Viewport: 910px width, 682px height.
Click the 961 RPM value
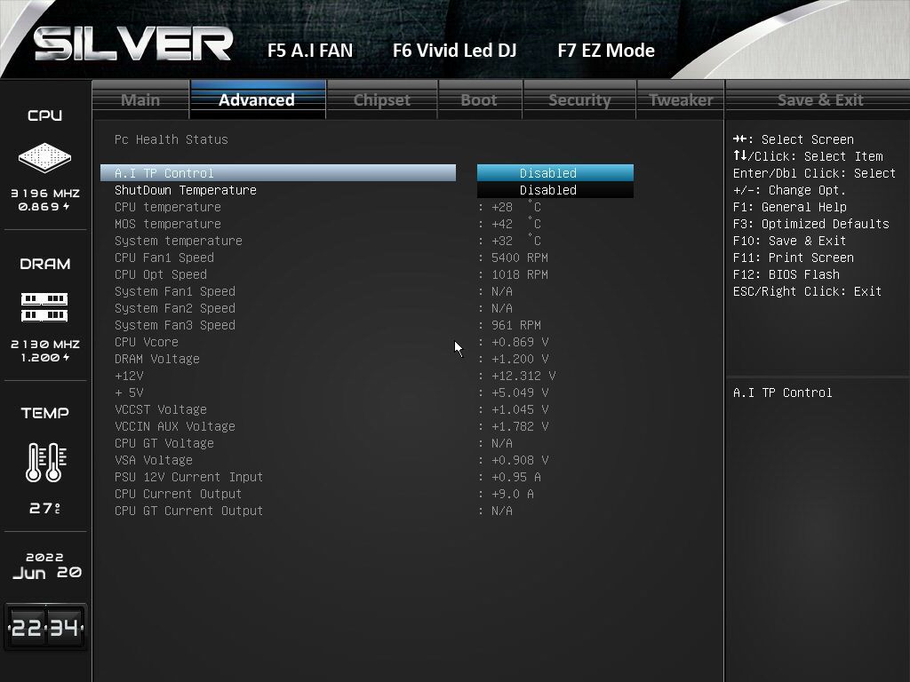click(516, 325)
